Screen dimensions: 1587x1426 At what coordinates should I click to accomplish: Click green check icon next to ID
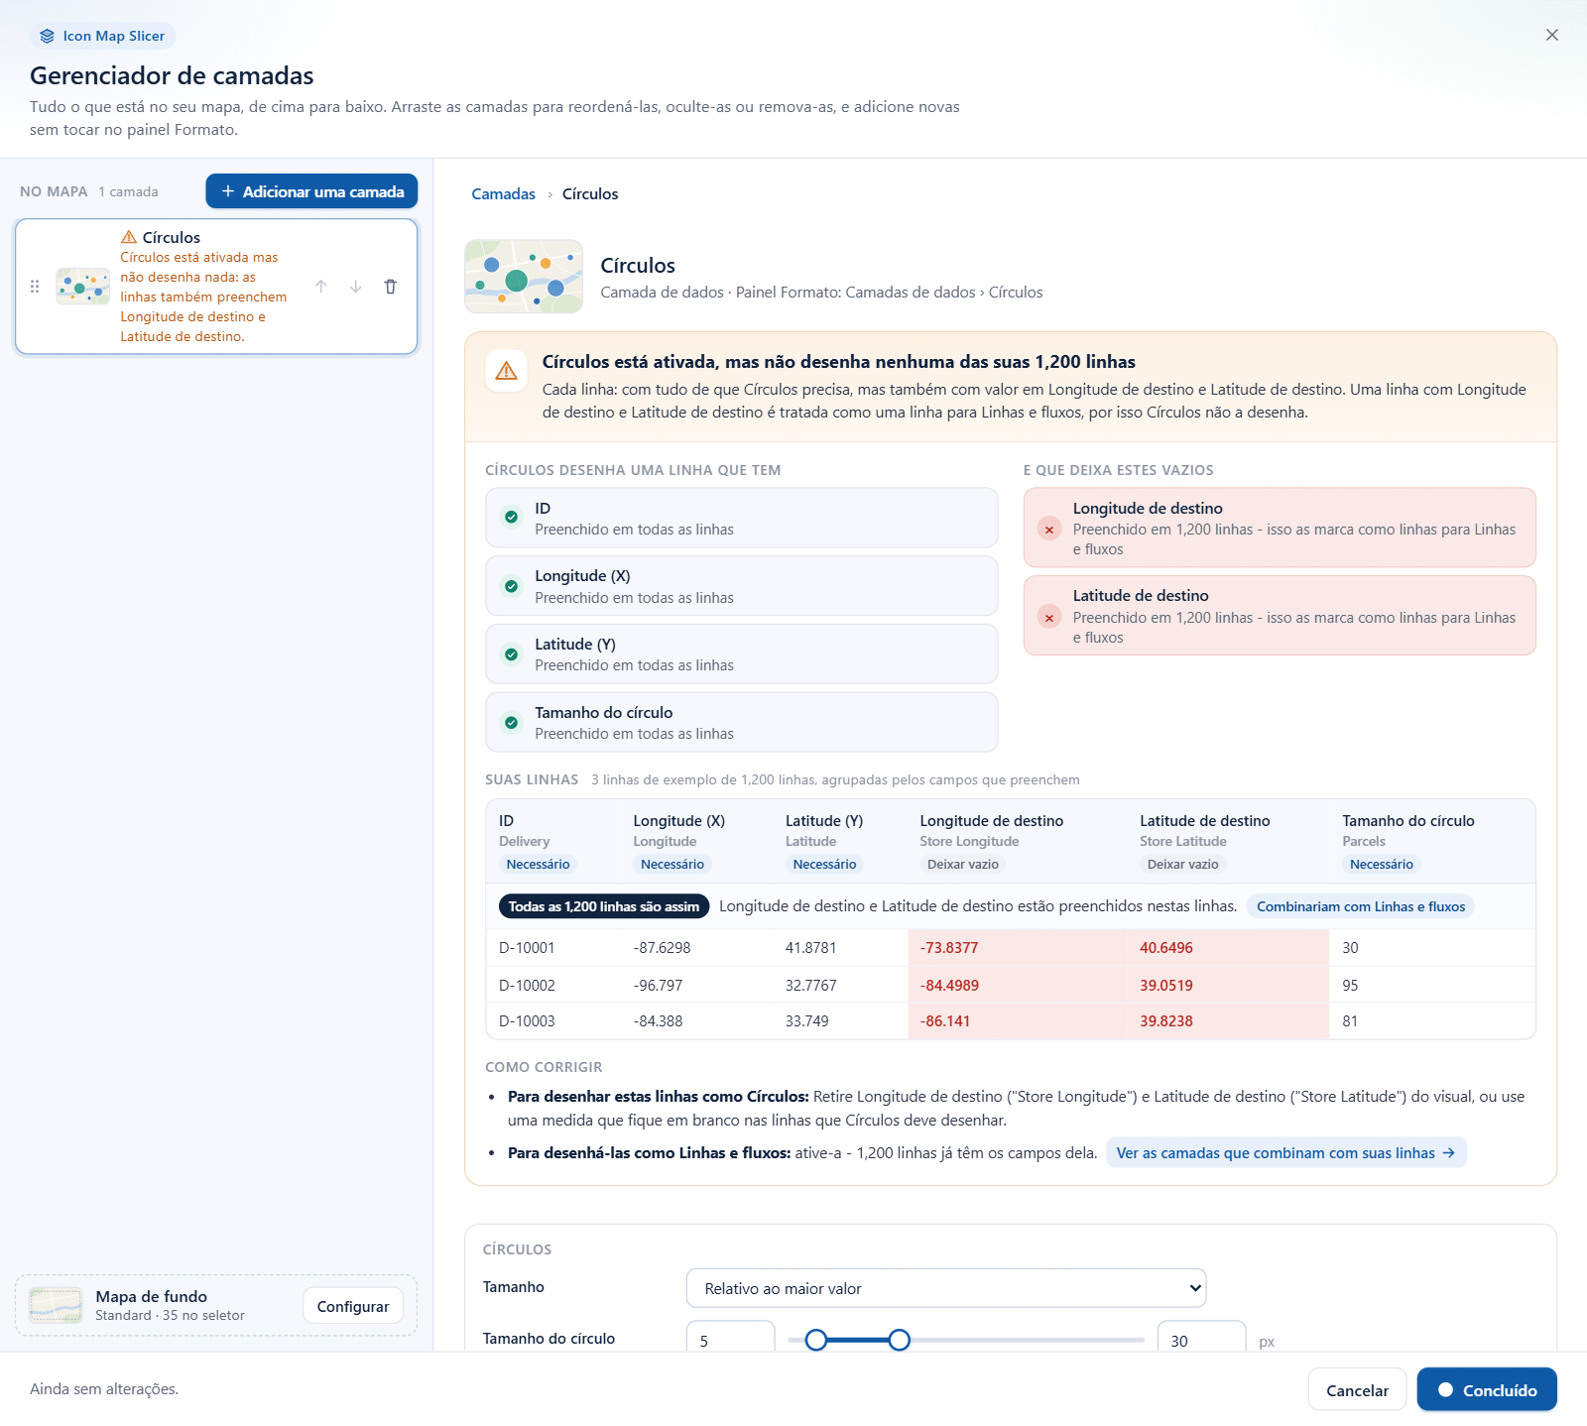(x=511, y=517)
